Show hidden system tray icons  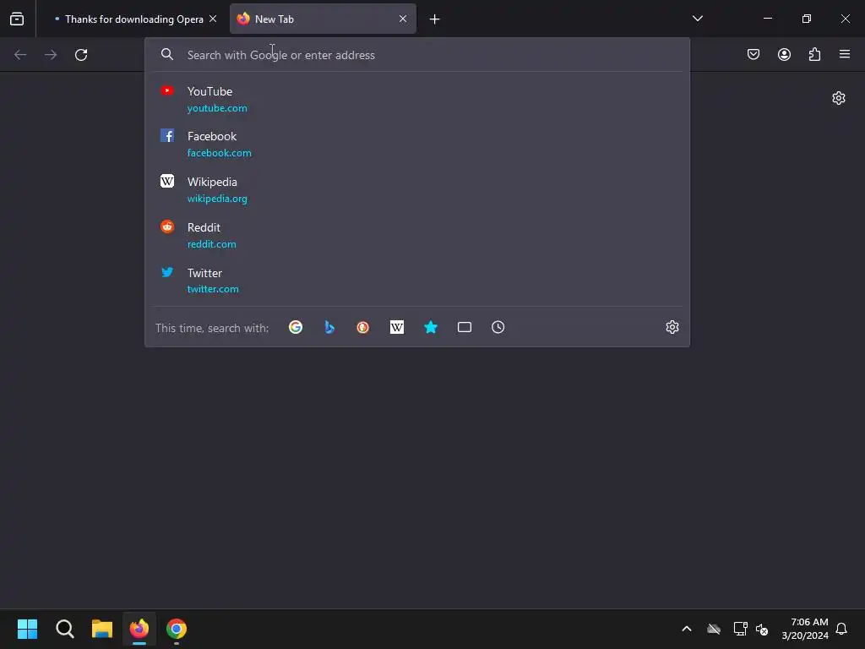coord(687,629)
